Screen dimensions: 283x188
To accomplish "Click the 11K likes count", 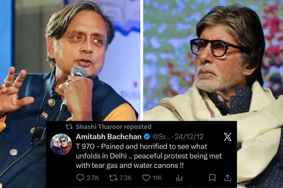I will click(157, 178).
